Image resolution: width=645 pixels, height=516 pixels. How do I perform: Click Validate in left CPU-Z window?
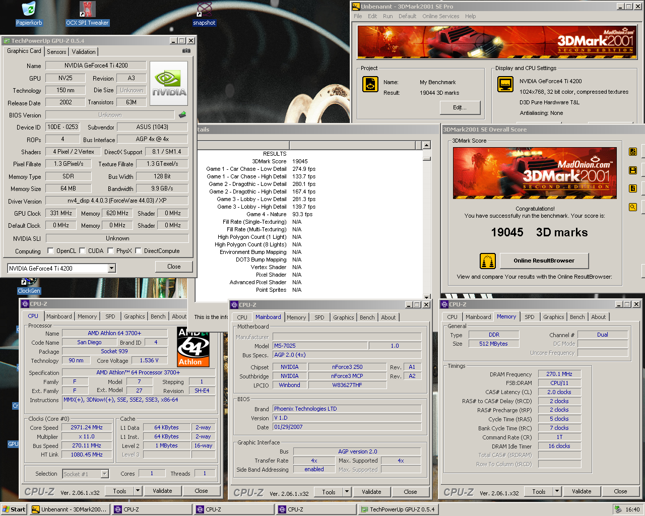[162, 491]
